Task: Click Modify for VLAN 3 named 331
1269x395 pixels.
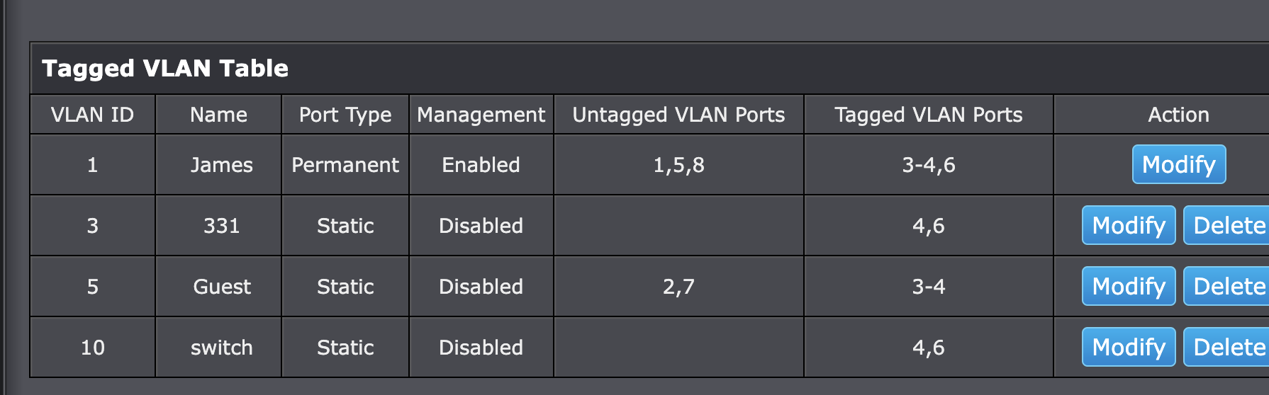Action: click(1129, 225)
